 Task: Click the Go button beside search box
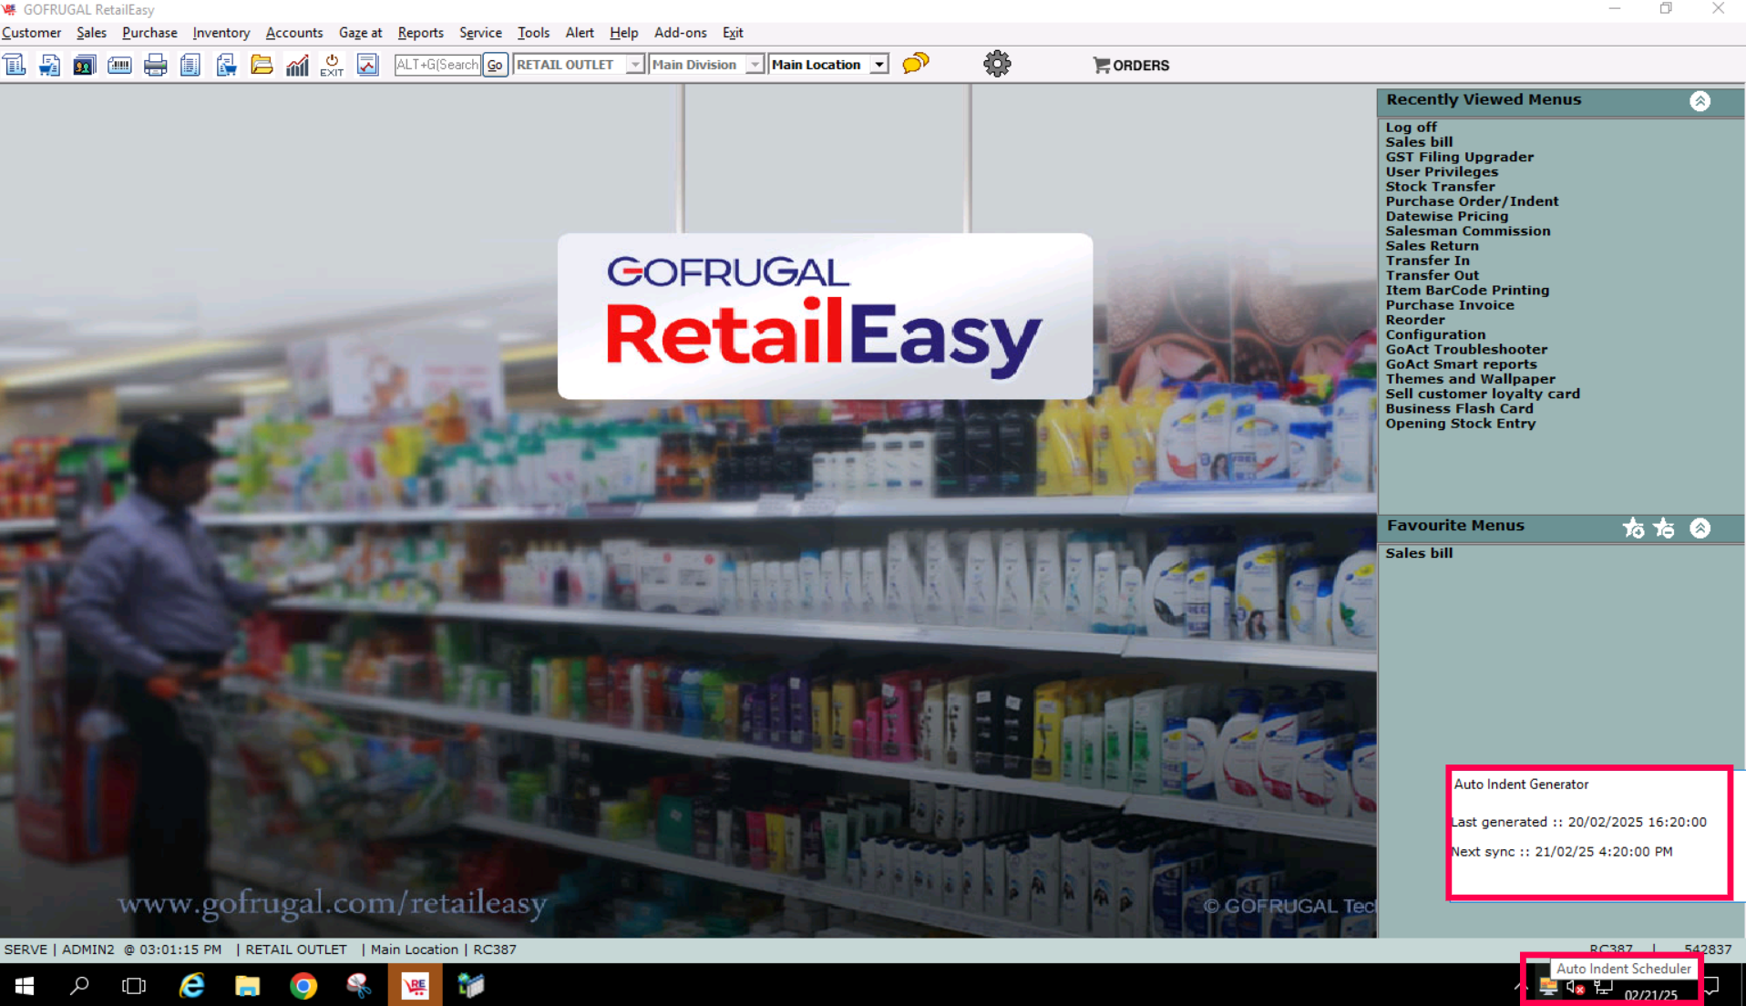(x=495, y=65)
